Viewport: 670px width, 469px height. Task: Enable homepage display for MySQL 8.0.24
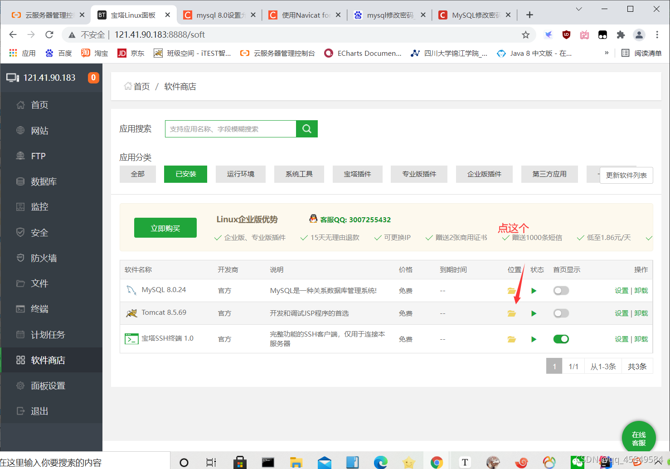pyautogui.click(x=561, y=291)
